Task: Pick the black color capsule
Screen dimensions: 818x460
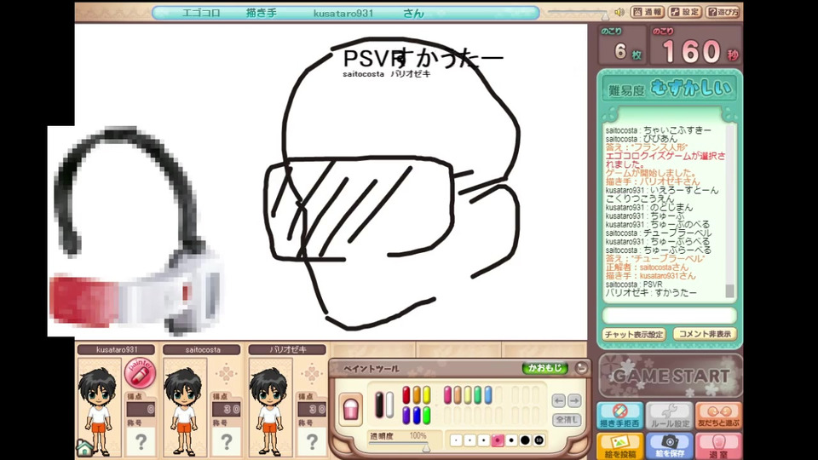Action: [x=379, y=405]
